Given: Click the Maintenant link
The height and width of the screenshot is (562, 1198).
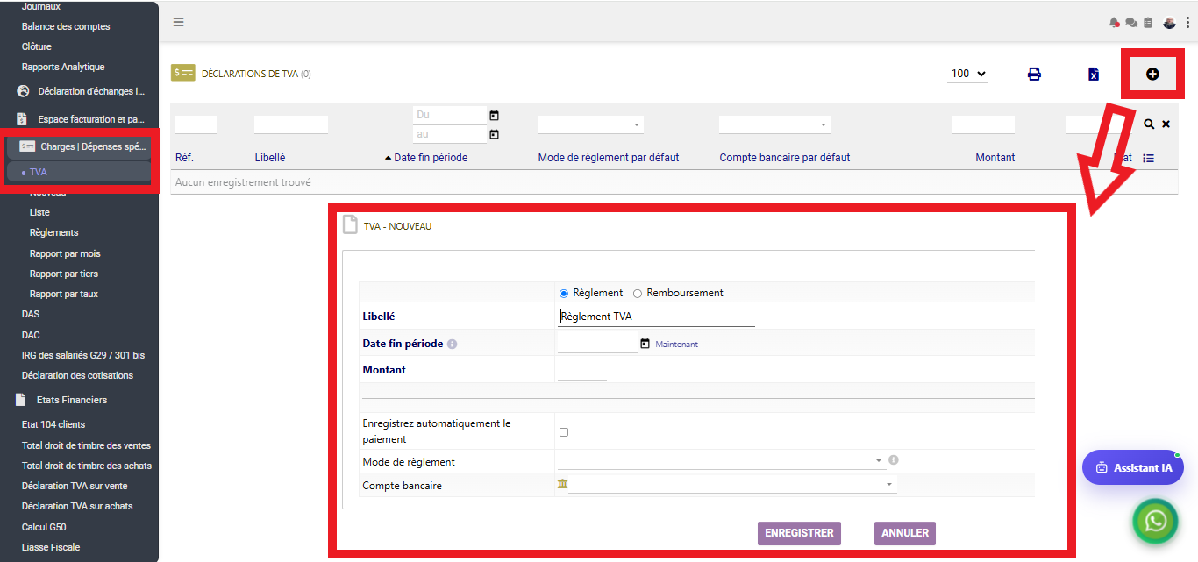Looking at the screenshot, I should click(x=677, y=345).
